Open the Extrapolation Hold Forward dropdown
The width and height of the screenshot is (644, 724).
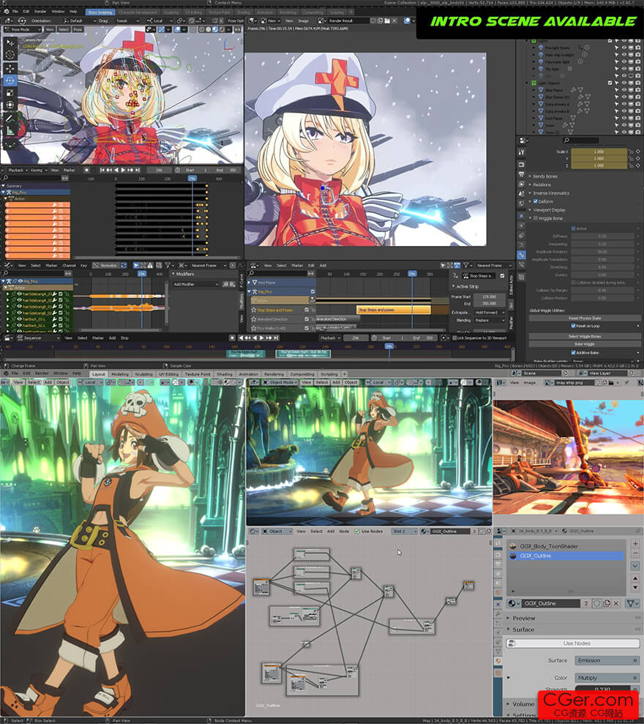coord(490,313)
